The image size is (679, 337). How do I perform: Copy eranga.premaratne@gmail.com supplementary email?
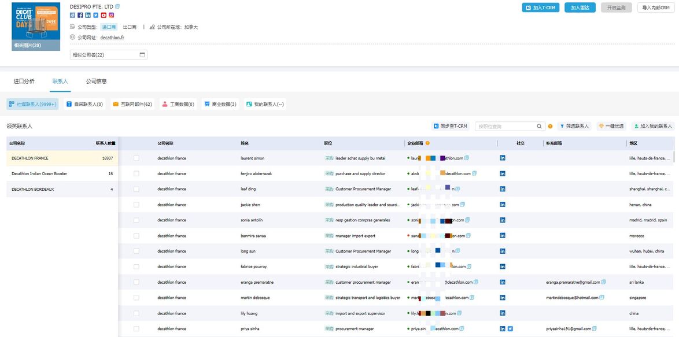pos(604,282)
